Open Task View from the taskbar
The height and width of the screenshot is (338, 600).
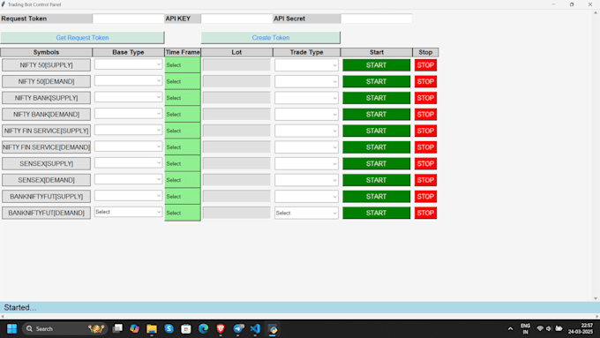117,329
